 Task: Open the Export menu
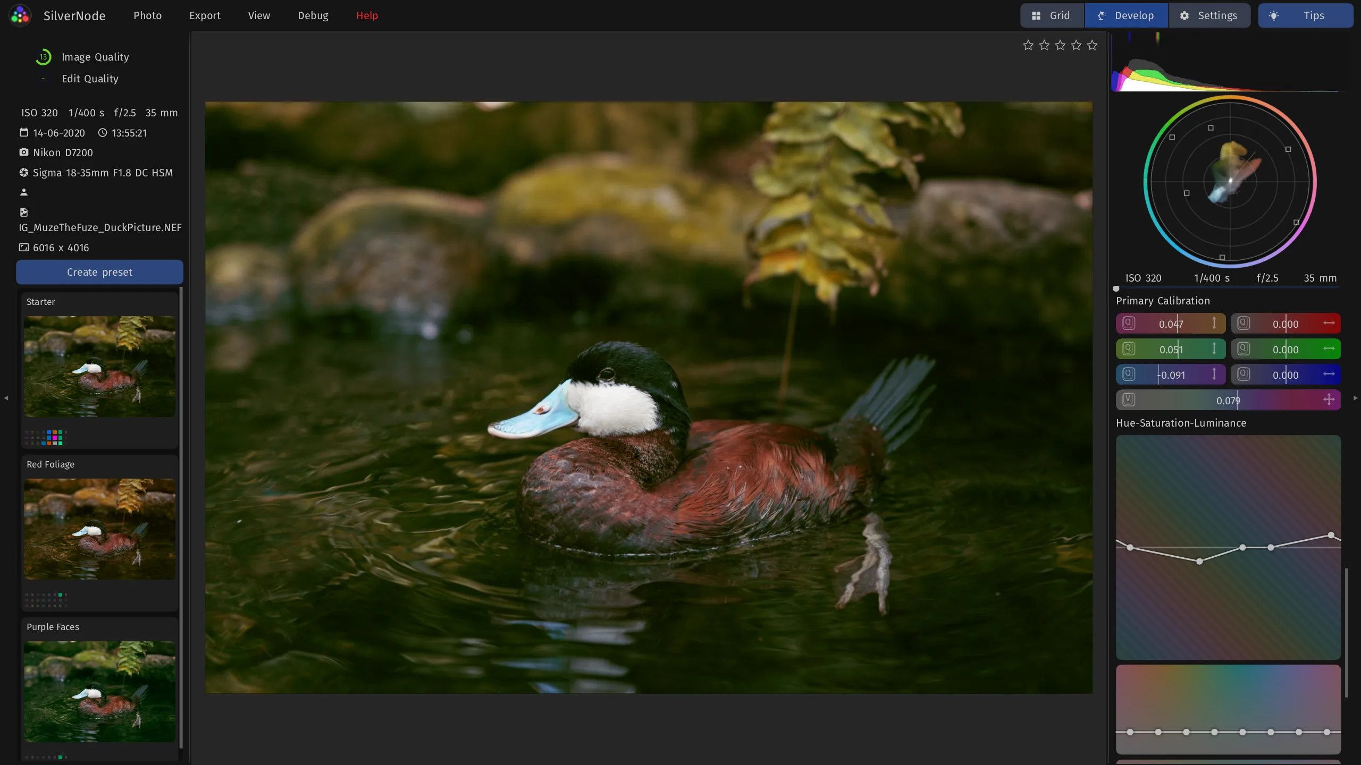(205, 15)
